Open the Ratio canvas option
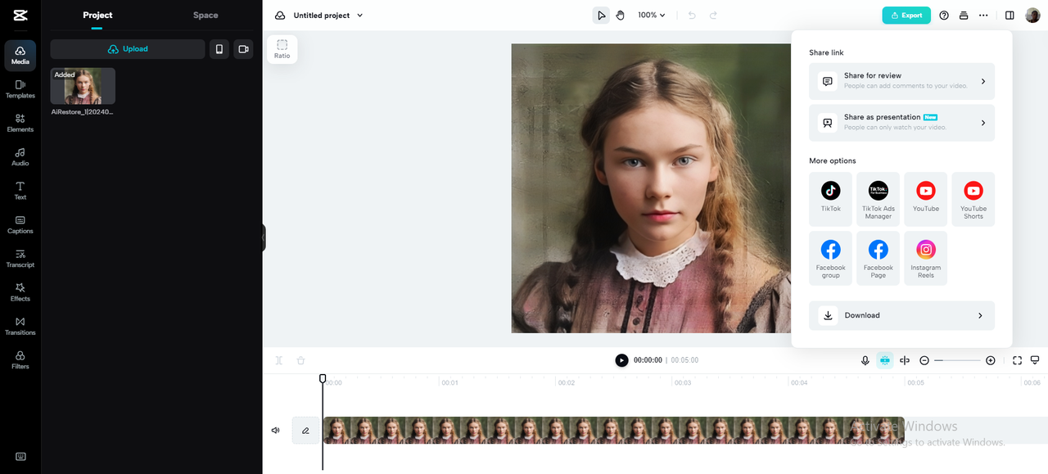Screen dimensions: 1048x474 click(282, 49)
